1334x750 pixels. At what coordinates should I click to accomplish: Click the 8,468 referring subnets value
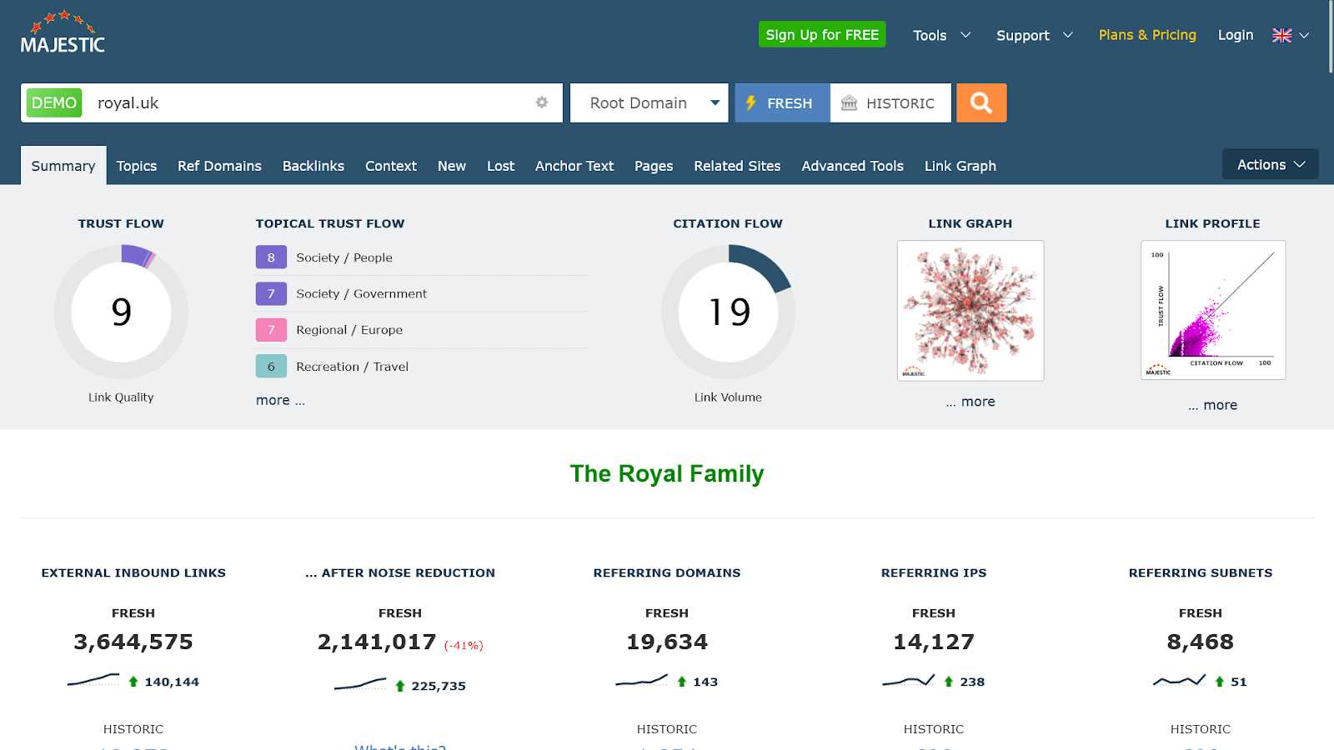[1201, 642]
